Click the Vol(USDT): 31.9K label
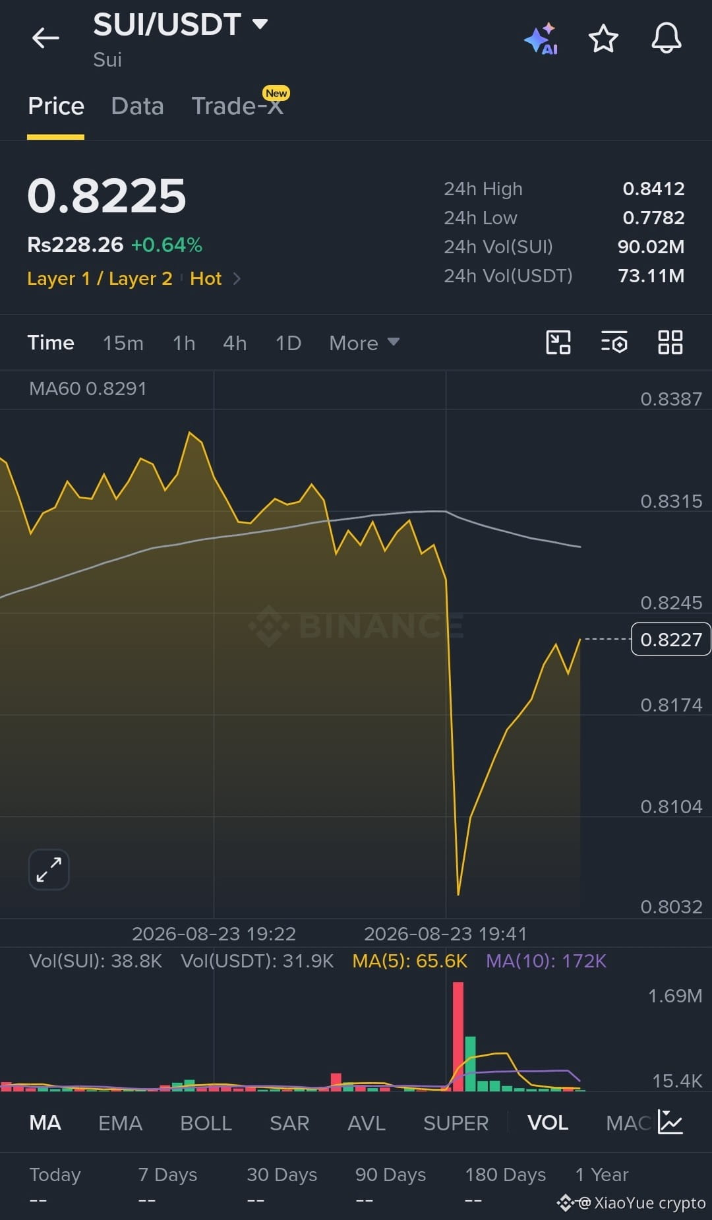This screenshot has height=1220, width=712. point(257,961)
